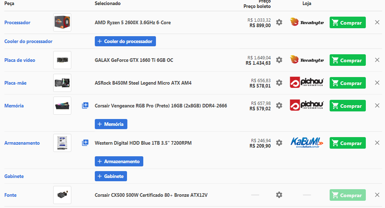Click Pichau store logo for Corsair memory
The width and height of the screenshot is (385, 208).
pos(307,106)
